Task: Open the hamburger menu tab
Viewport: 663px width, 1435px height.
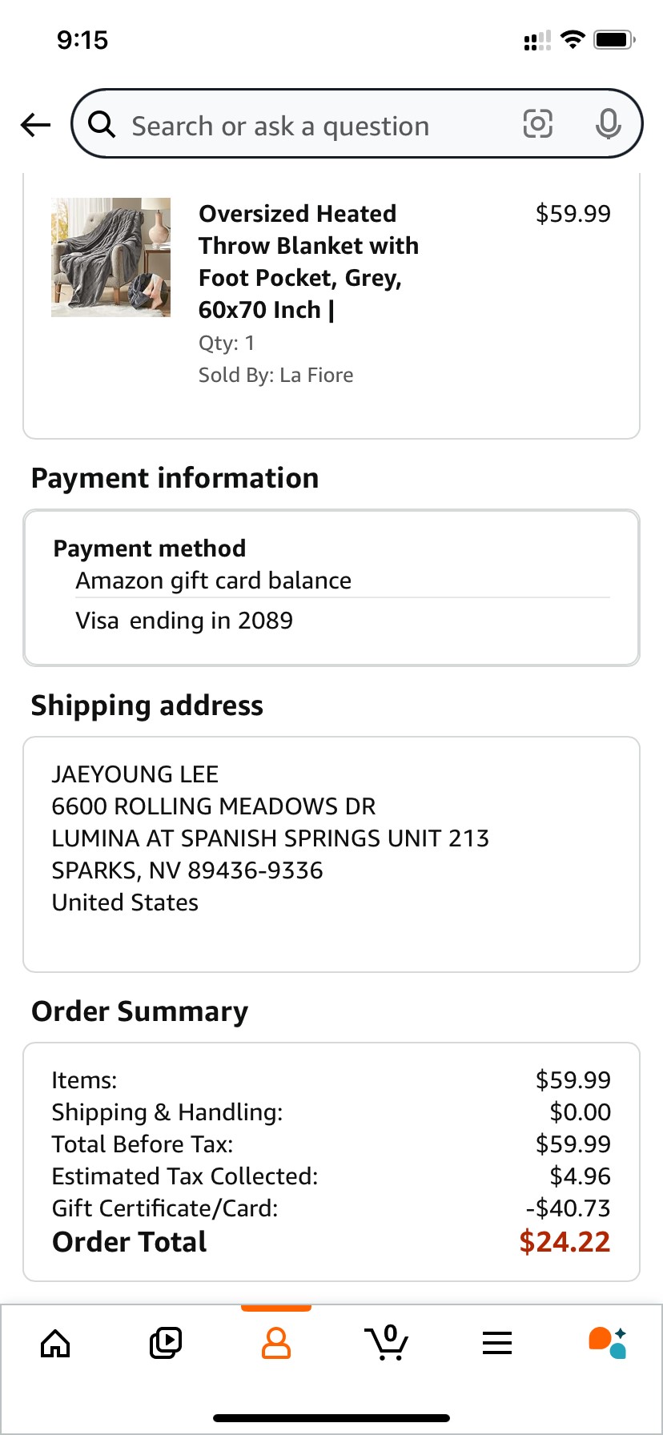Action: [497, 1343]
